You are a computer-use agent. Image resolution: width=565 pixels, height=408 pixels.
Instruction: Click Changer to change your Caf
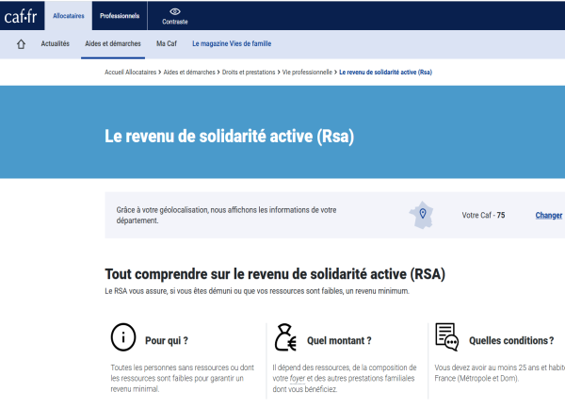coord(548,215)
